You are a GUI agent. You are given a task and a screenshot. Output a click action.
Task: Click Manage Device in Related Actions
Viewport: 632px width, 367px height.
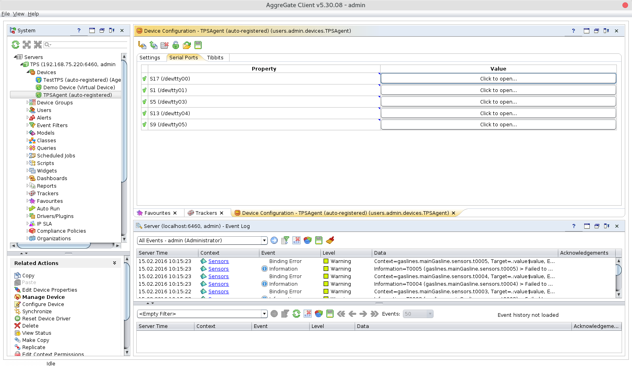click(x=43, y=297)
